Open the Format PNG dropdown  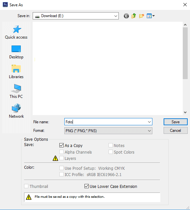tap(108, 131)
